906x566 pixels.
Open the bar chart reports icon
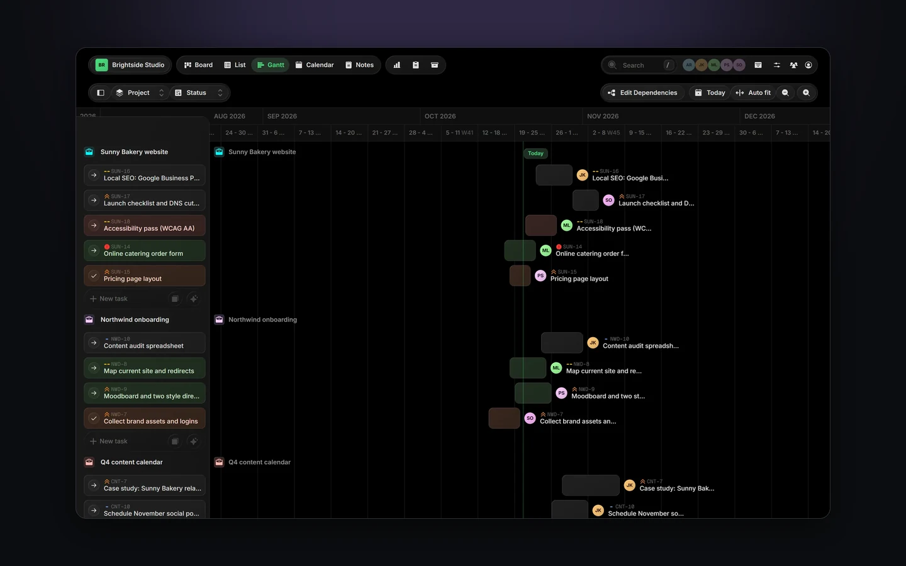pos(397,65)
